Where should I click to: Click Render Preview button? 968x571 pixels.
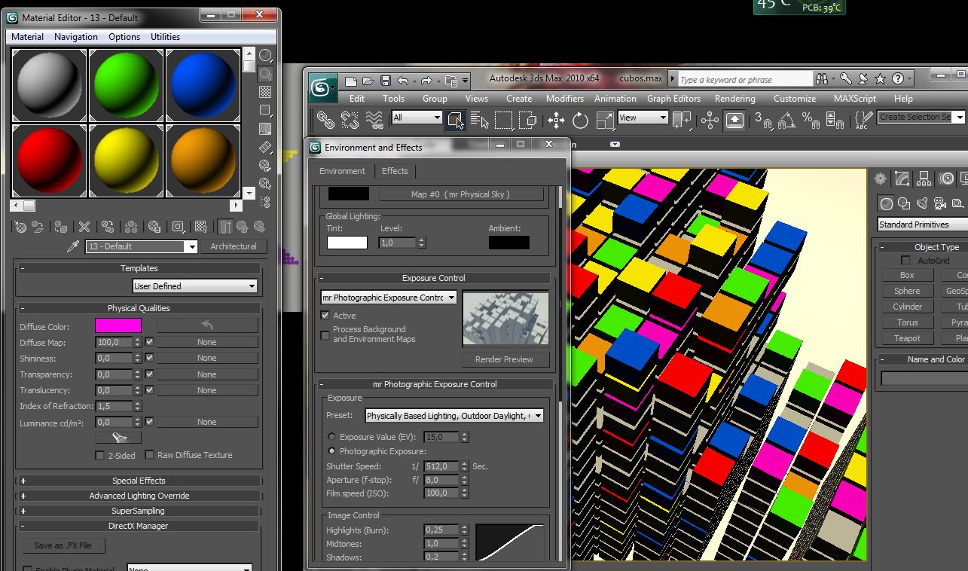(x=504, y=359)
